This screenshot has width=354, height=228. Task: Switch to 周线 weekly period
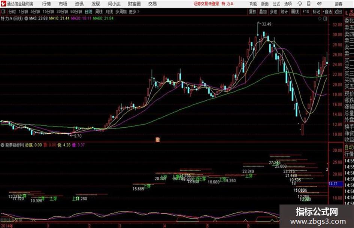[99, 12]
